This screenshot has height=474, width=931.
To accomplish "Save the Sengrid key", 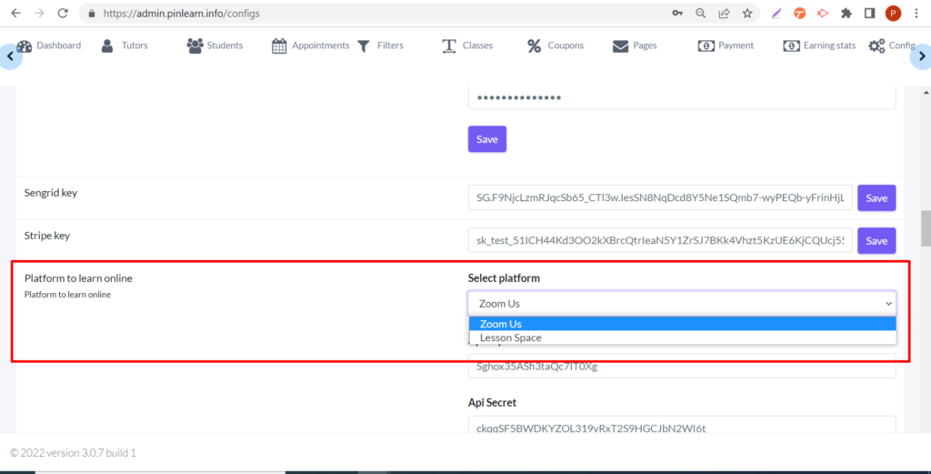I will 876,197.
